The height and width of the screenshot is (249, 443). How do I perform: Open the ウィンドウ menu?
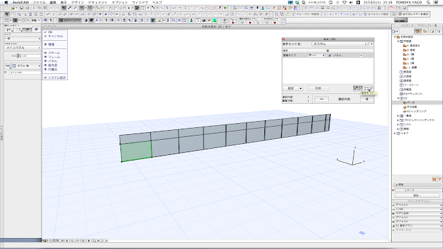(140, 2)
